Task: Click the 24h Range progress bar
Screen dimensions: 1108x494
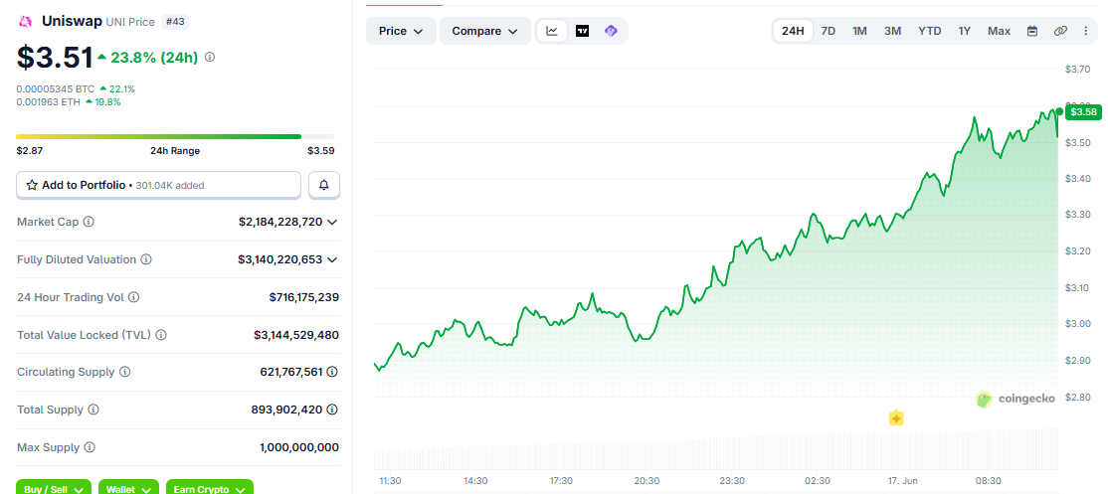Action: coord(175,136)
